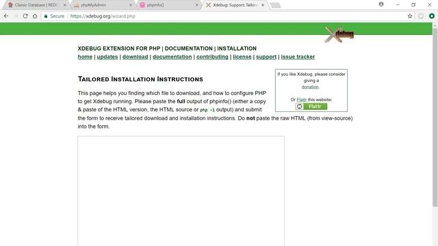The image size is (438, 246).
Task: Open the Chrome profile user icon
Action: point(381,4)
